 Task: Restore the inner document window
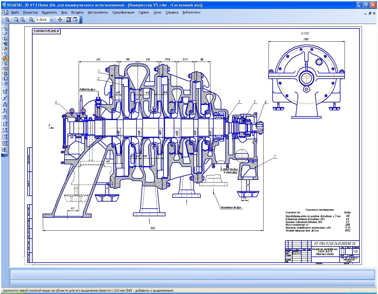click(369, 13)
